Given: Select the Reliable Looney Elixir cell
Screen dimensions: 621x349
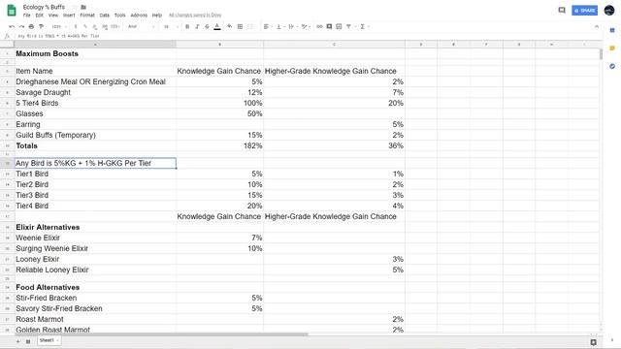Looking at the screenshot, I should pyautogui.click(x=95, y=270).
